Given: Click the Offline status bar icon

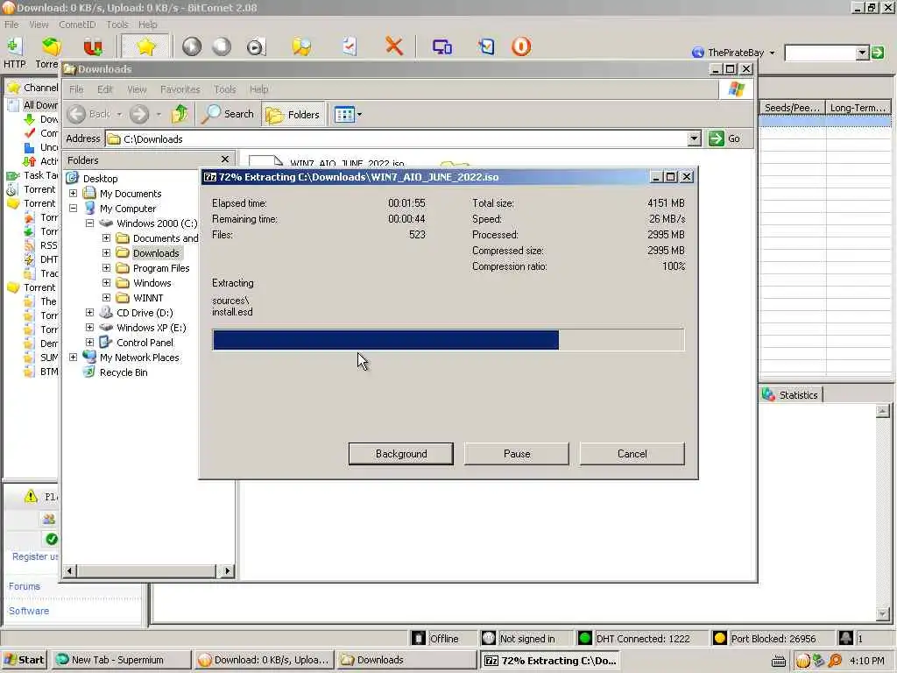Looking at the screenshot, I should 419,638.
